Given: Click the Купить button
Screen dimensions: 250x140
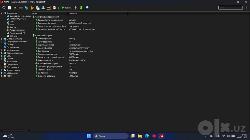Looking at the screenshot, I should pos(66,8).
